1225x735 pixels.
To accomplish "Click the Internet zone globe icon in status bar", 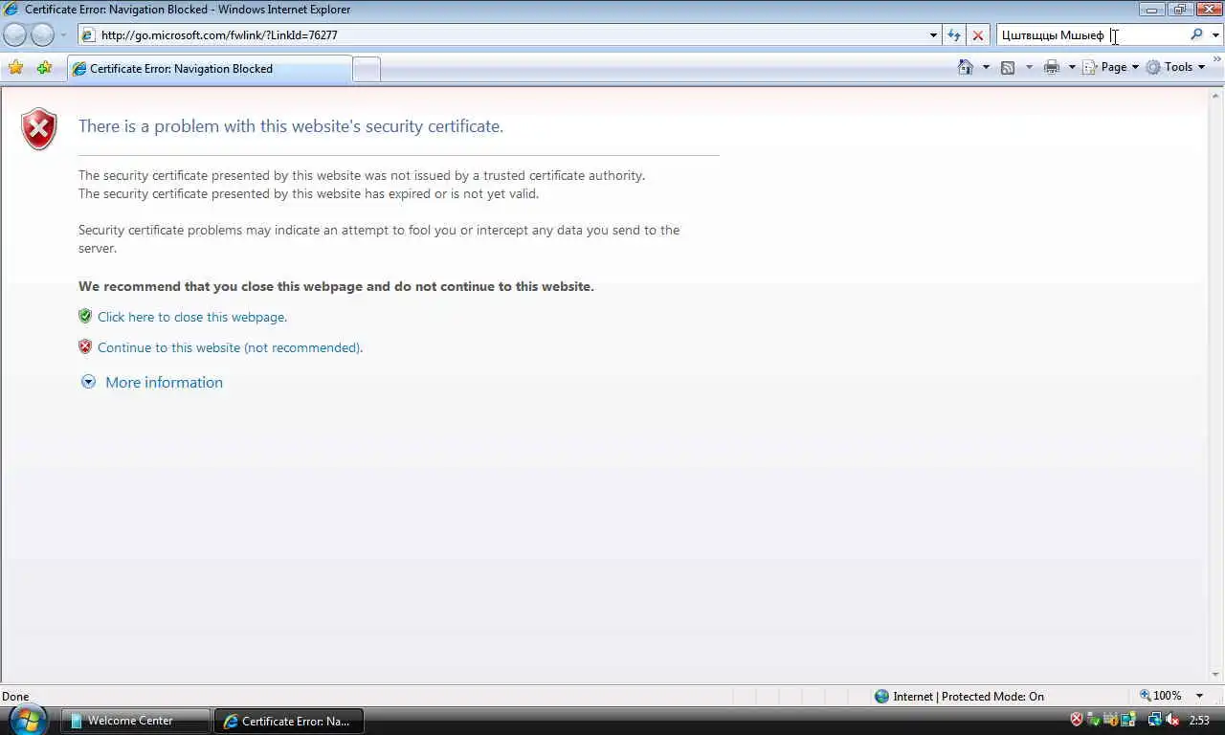I will [x=881, y=696].
